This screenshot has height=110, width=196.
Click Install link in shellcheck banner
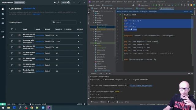(186, 12)
